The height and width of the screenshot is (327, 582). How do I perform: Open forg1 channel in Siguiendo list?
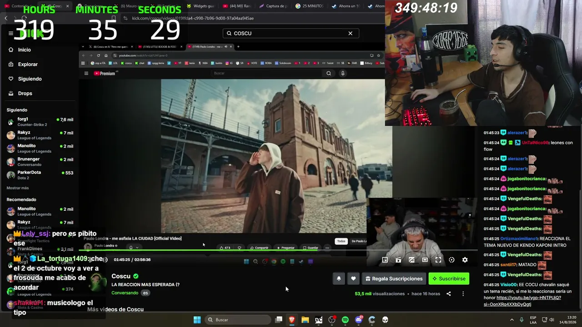coord(40,122)
